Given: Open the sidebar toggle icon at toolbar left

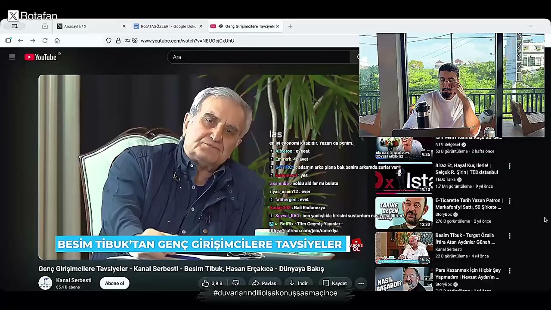Looking at the screenshot, I should click(8, 40).
